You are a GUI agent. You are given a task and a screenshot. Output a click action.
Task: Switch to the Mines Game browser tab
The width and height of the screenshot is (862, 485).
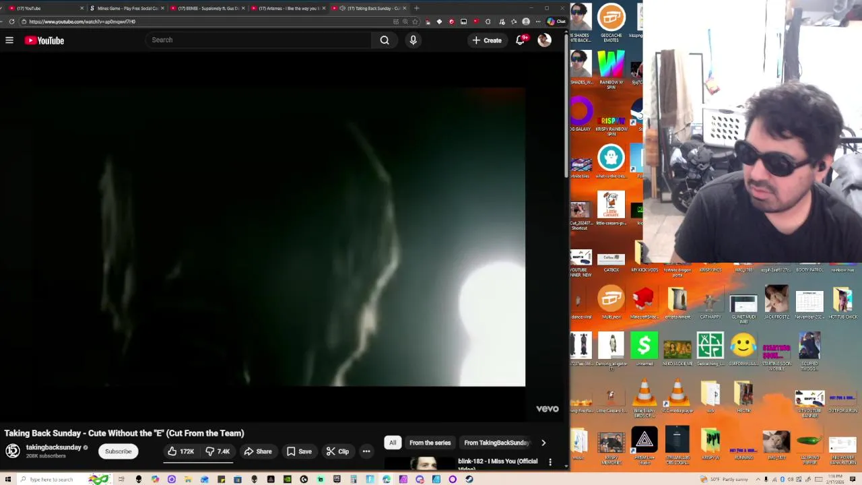[127, 8]
